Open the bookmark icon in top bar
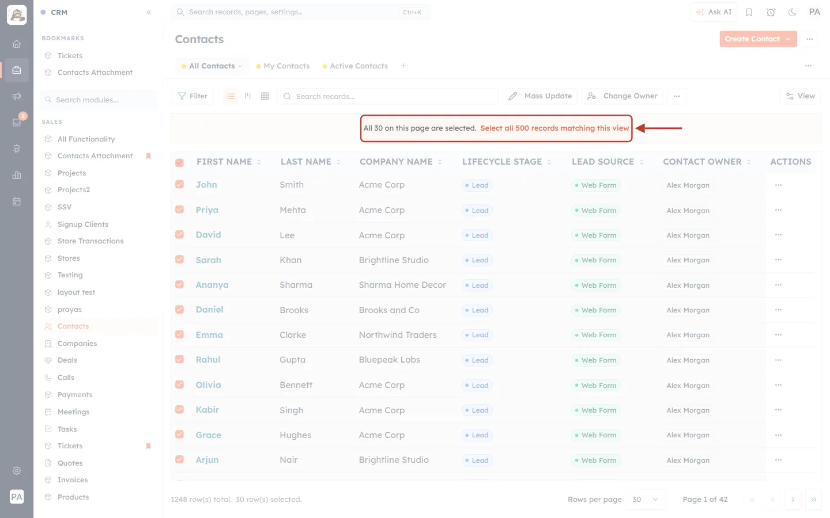Viewport: 830px width, 518px height. (x=749, y=12)
